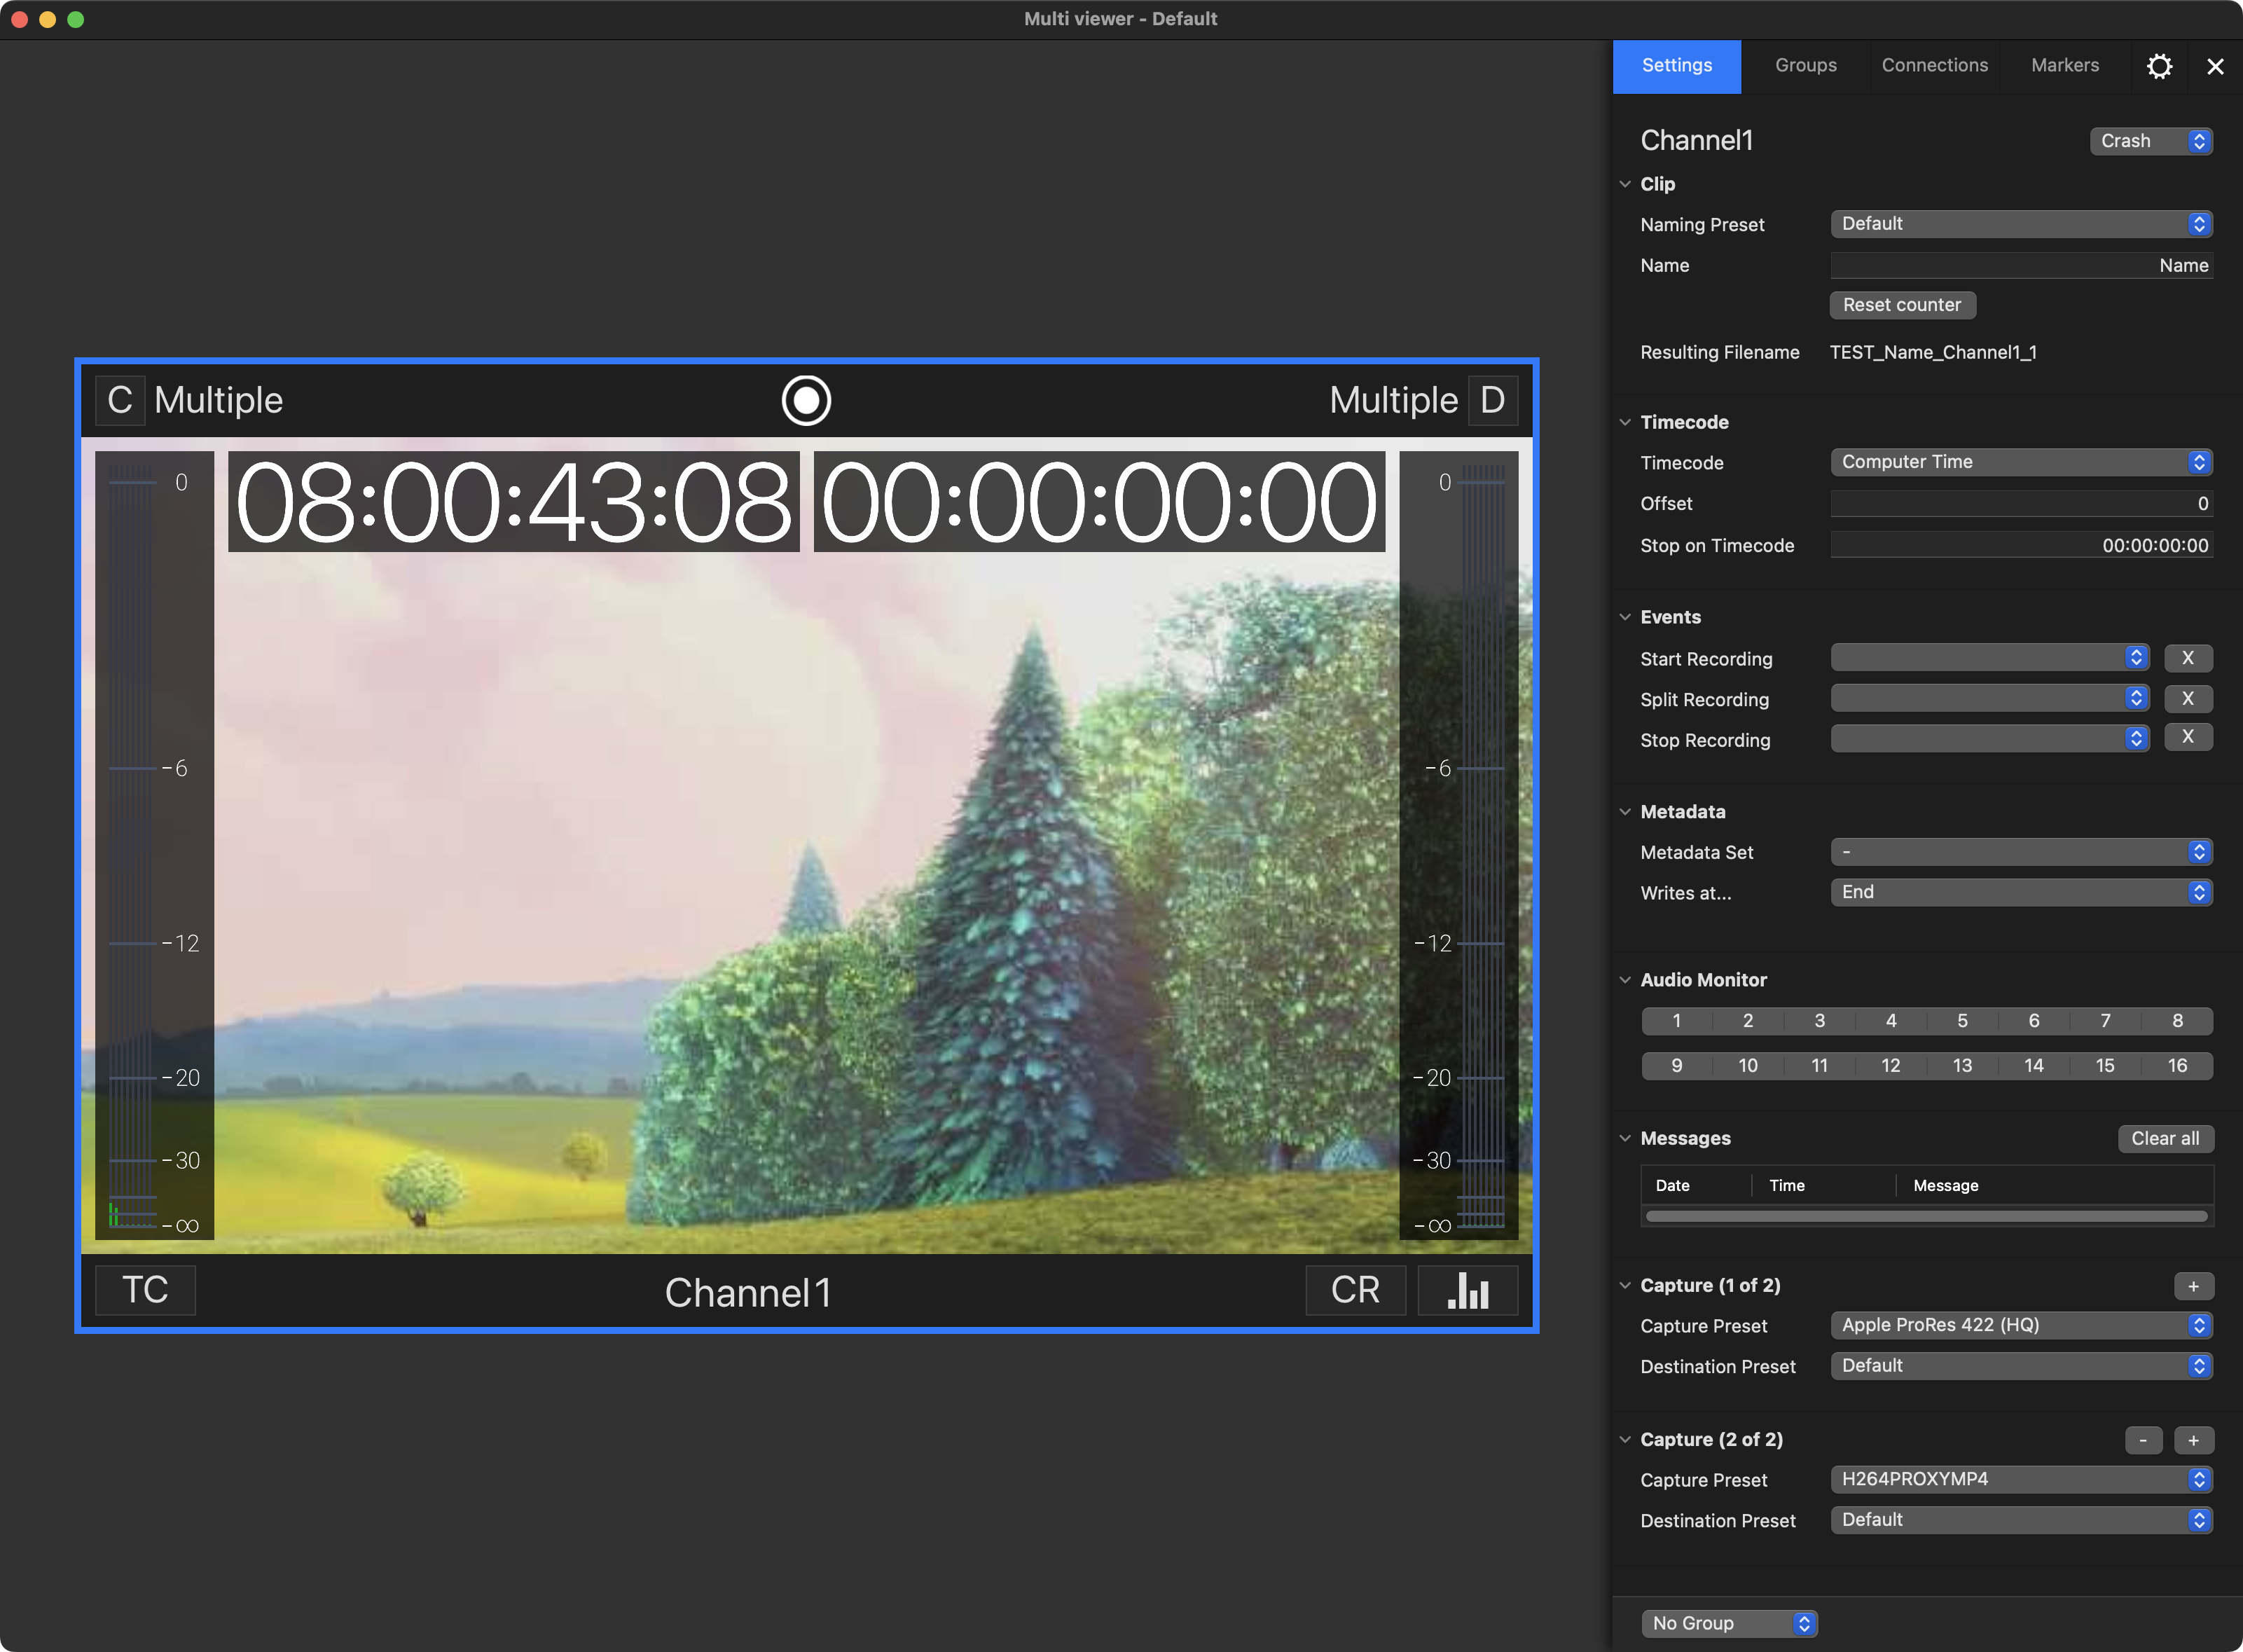Image resolution: width=2243 pixels, height=1652 pixels.
Task: Click the Channel1 label below video
Action: (x=748, y=1292)
